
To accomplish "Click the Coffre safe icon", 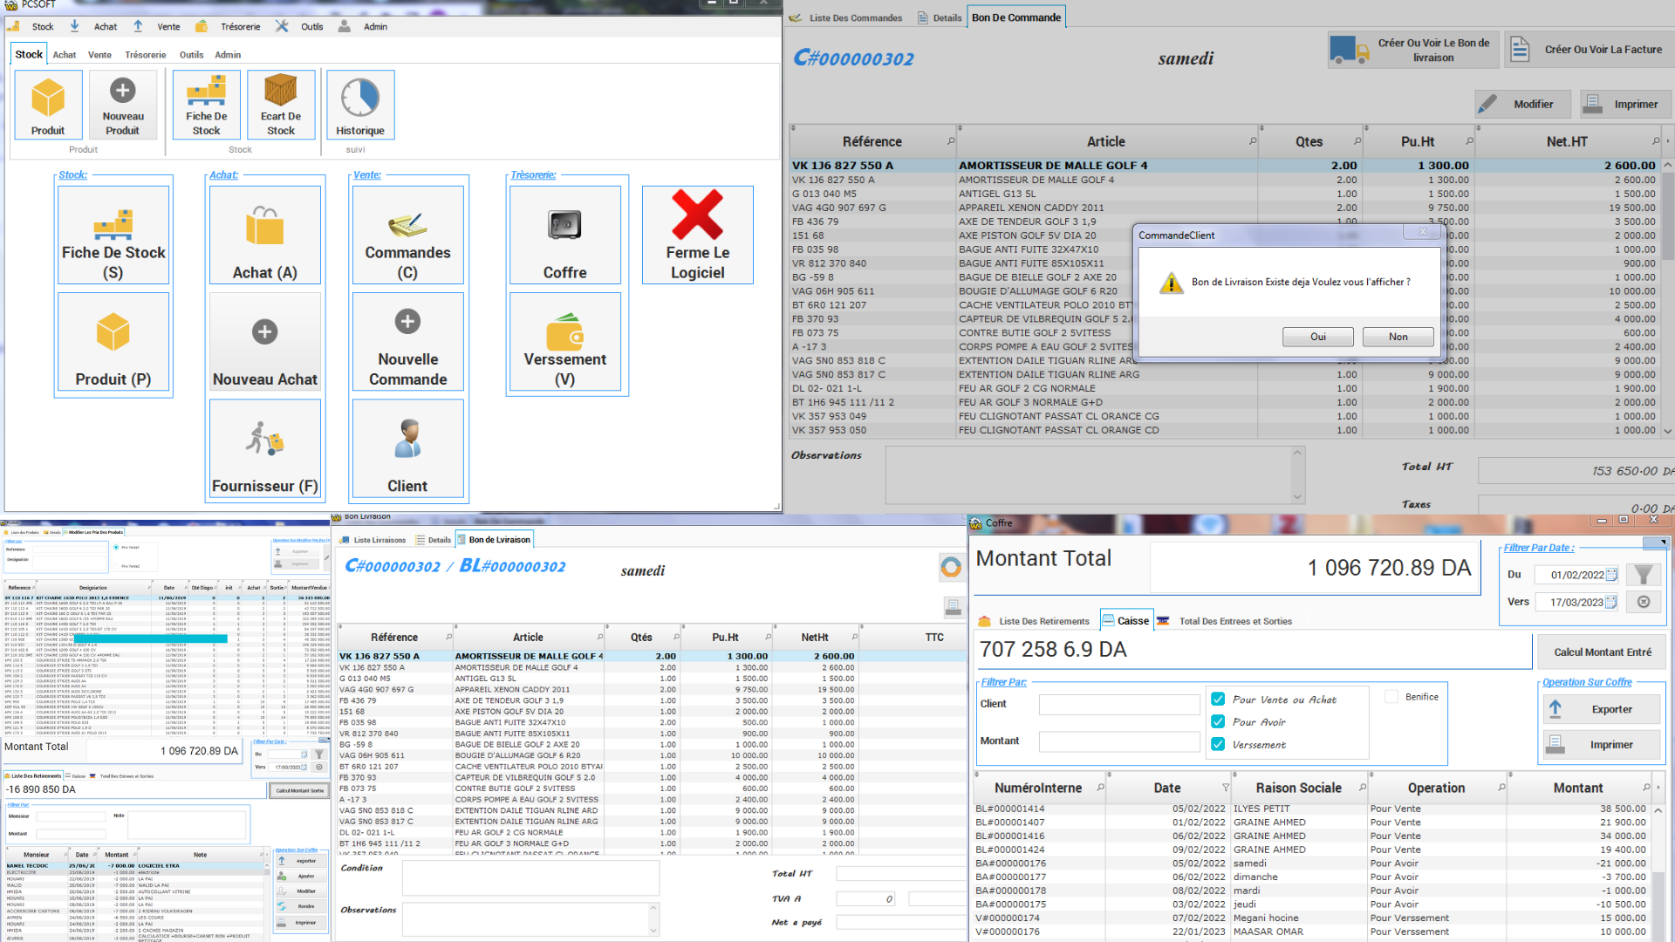I will 564,225.
